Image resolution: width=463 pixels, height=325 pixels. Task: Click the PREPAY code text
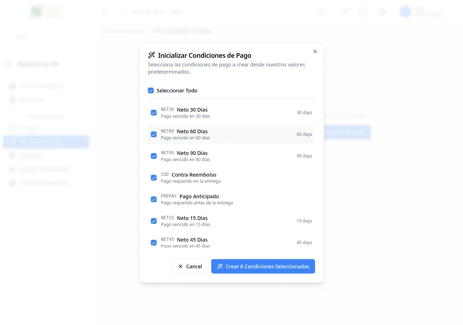point(169,196)
